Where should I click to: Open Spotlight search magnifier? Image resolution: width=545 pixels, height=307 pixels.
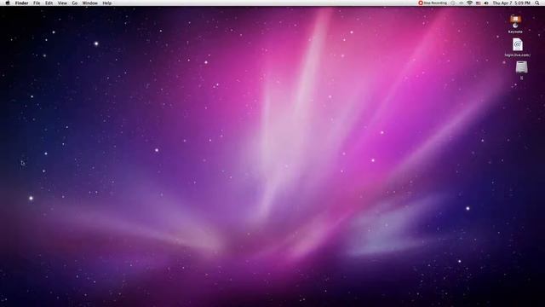coord(537,3)
